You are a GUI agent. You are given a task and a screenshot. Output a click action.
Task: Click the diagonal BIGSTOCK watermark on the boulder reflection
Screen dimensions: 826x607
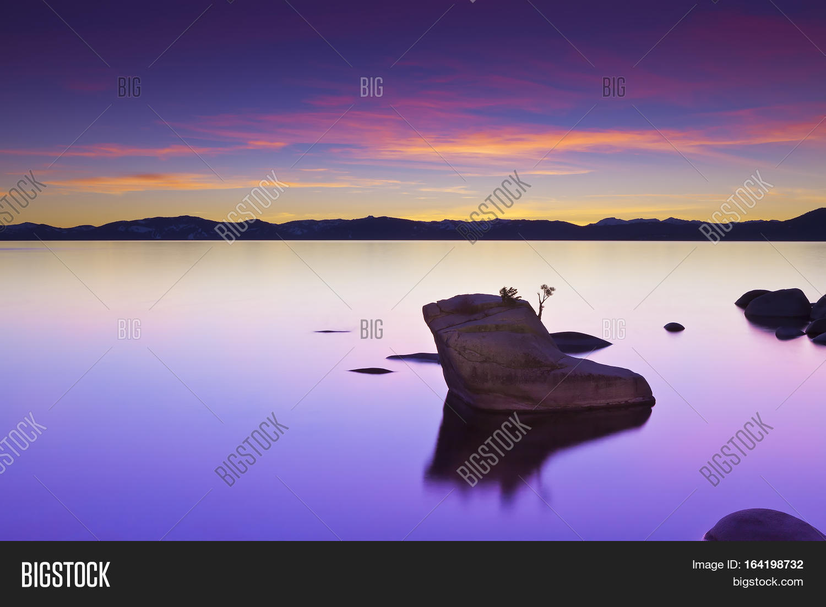click(x=493, y=449)
